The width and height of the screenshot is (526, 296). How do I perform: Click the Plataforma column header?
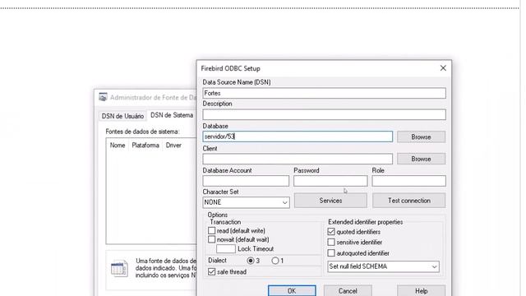(x=145, y=146)
